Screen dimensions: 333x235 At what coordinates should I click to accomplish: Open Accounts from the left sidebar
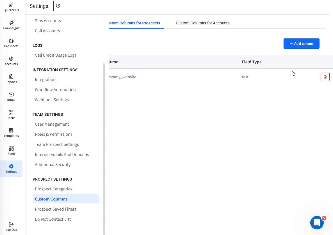tap(11, 59)
